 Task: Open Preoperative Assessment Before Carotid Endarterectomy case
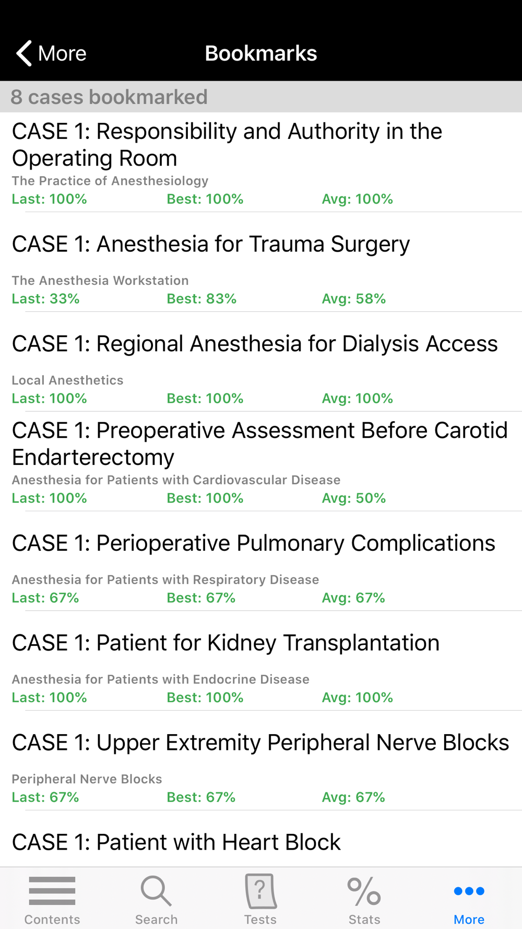pyautogui.click(x=259, y=444)
